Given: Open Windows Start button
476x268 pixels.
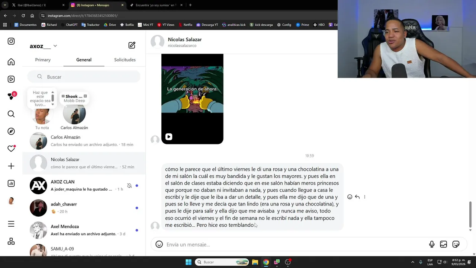Looking at the screenshot, I should click(189, 262).
